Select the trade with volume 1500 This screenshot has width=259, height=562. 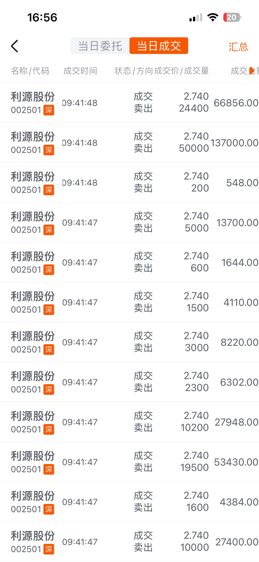(x=129, y=302)
